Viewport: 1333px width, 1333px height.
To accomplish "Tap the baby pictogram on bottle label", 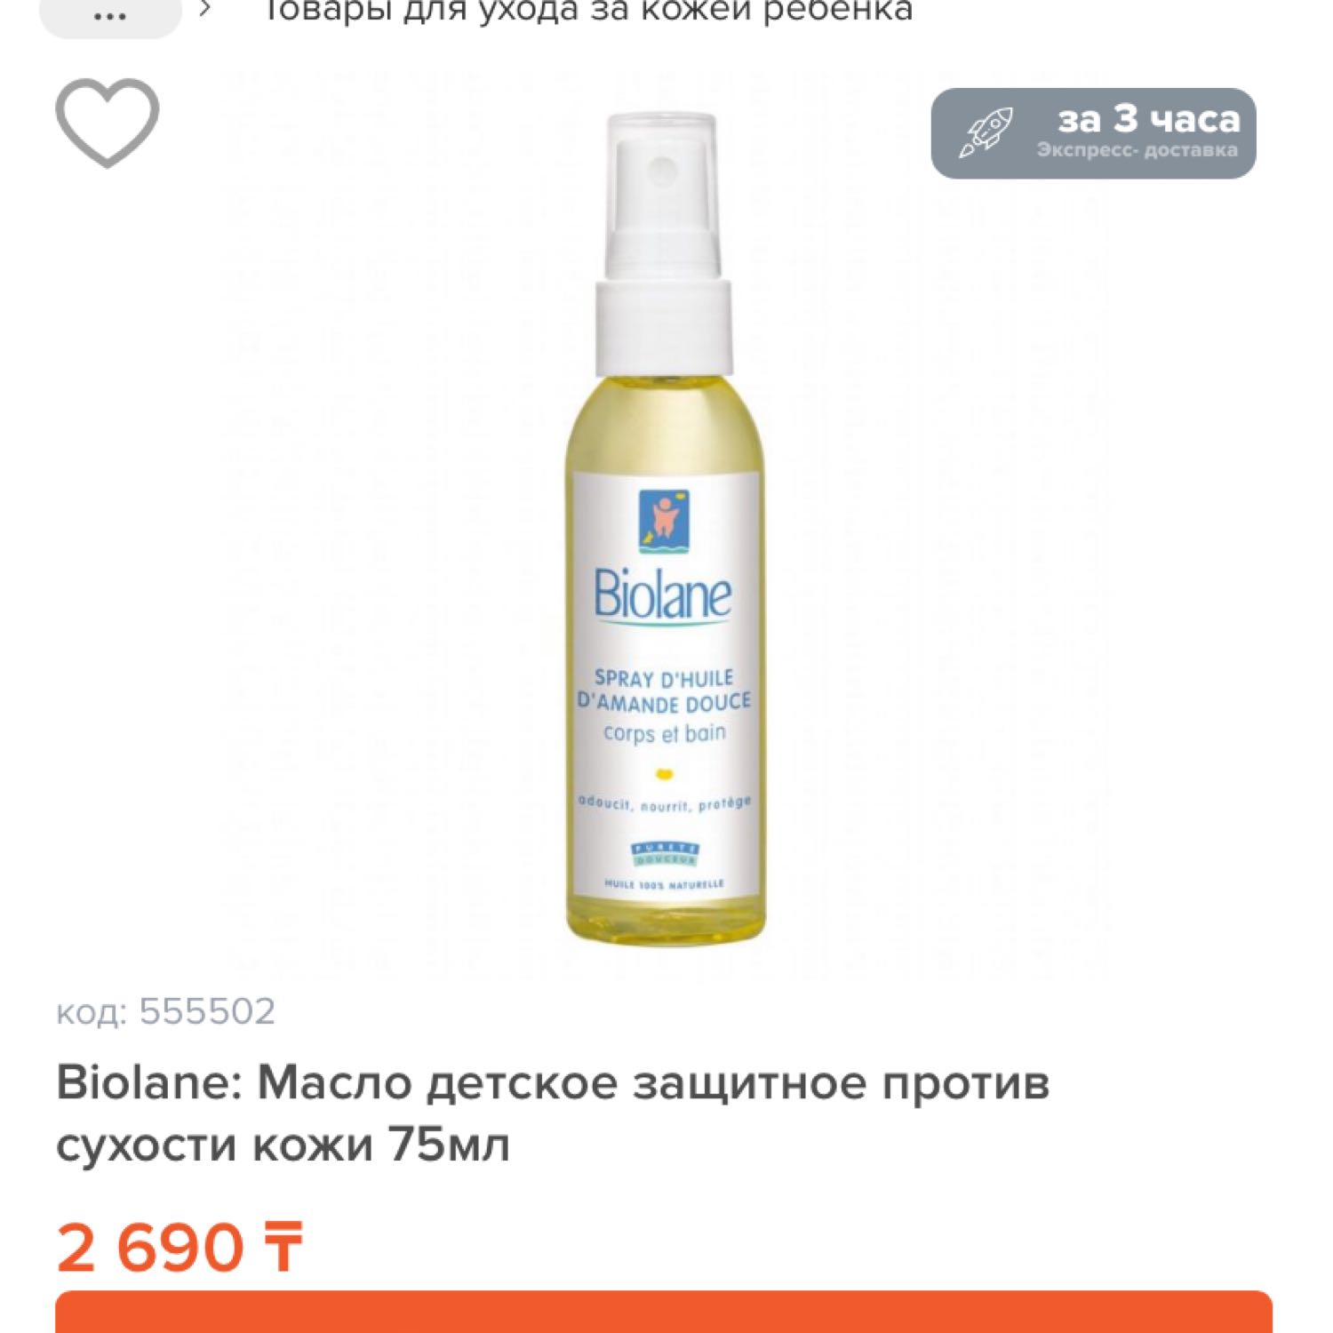I will pos(664,521).
